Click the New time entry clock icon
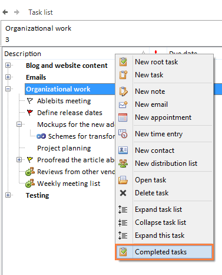Image resolution: width=222 pixels, height=275 pixels. coord(123,134)
